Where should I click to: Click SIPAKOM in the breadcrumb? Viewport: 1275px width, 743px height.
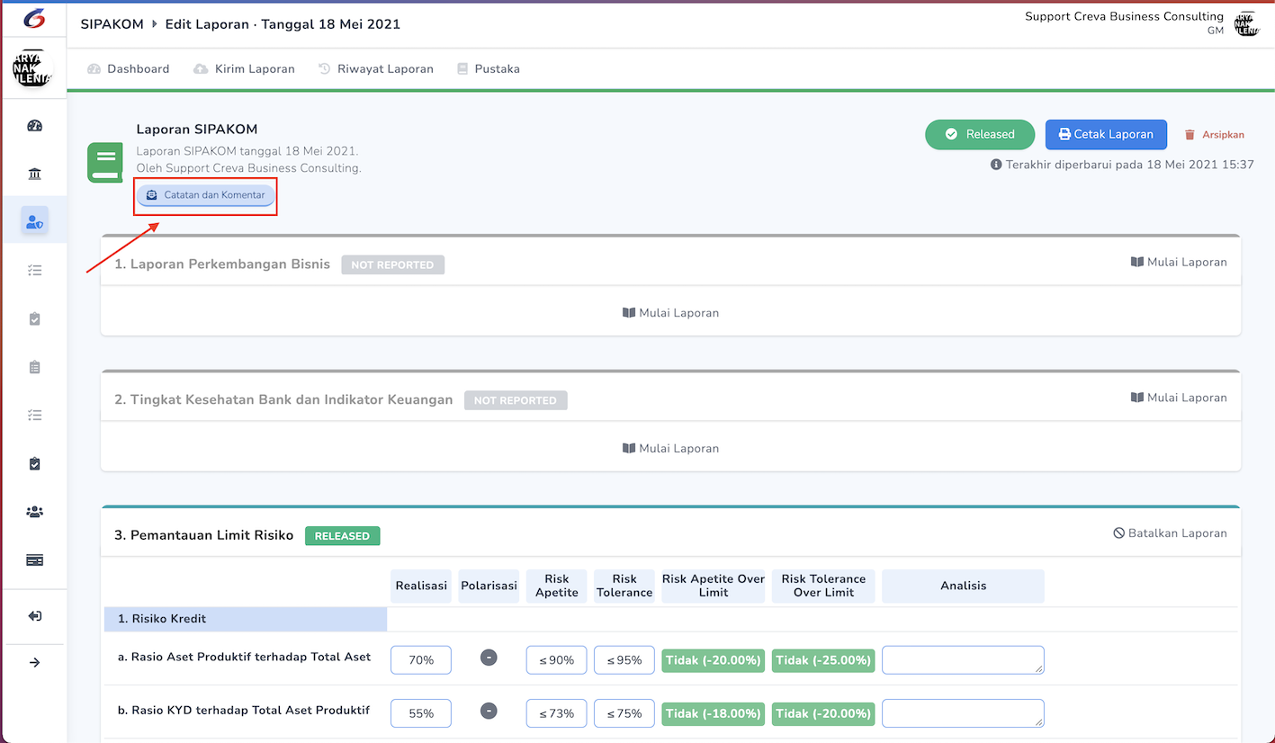pos(112,24)
